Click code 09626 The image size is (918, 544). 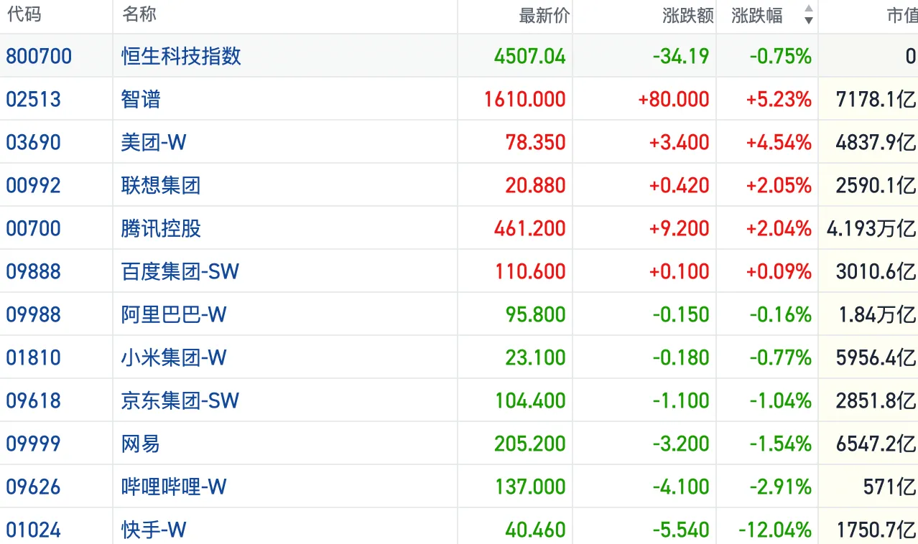(34, 487)
